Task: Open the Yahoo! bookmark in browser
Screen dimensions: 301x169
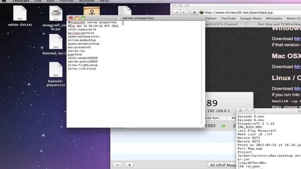Action: tap(211, 18)
